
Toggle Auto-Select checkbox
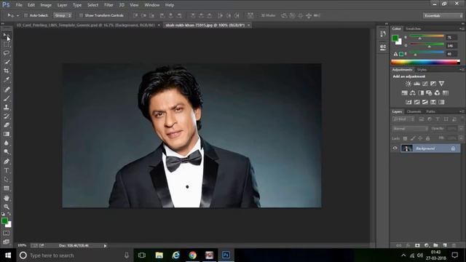[25, 15]
